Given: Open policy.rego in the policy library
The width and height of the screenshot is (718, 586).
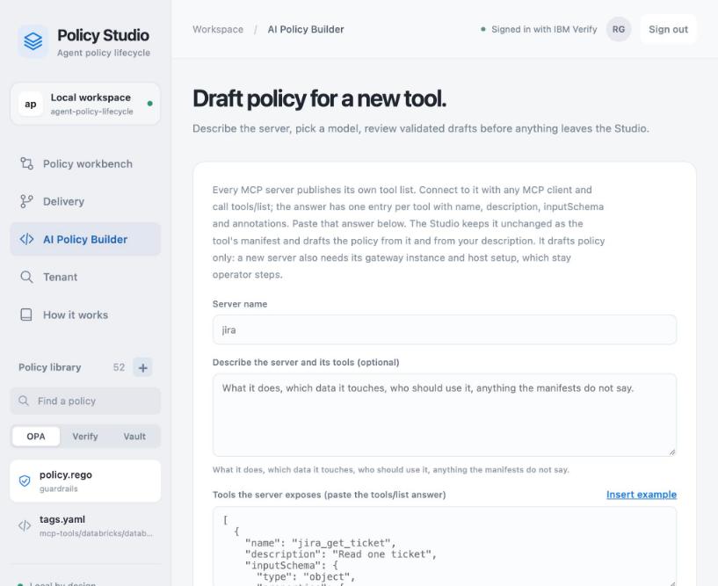Looking at the screenshot, I should click(x=85, y=481).
